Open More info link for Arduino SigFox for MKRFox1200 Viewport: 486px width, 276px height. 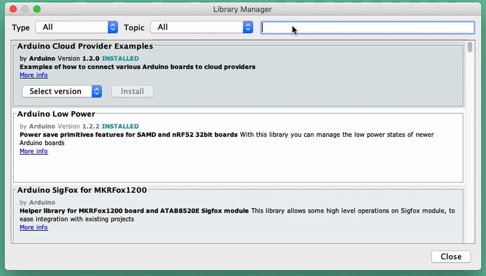[33, 227]
